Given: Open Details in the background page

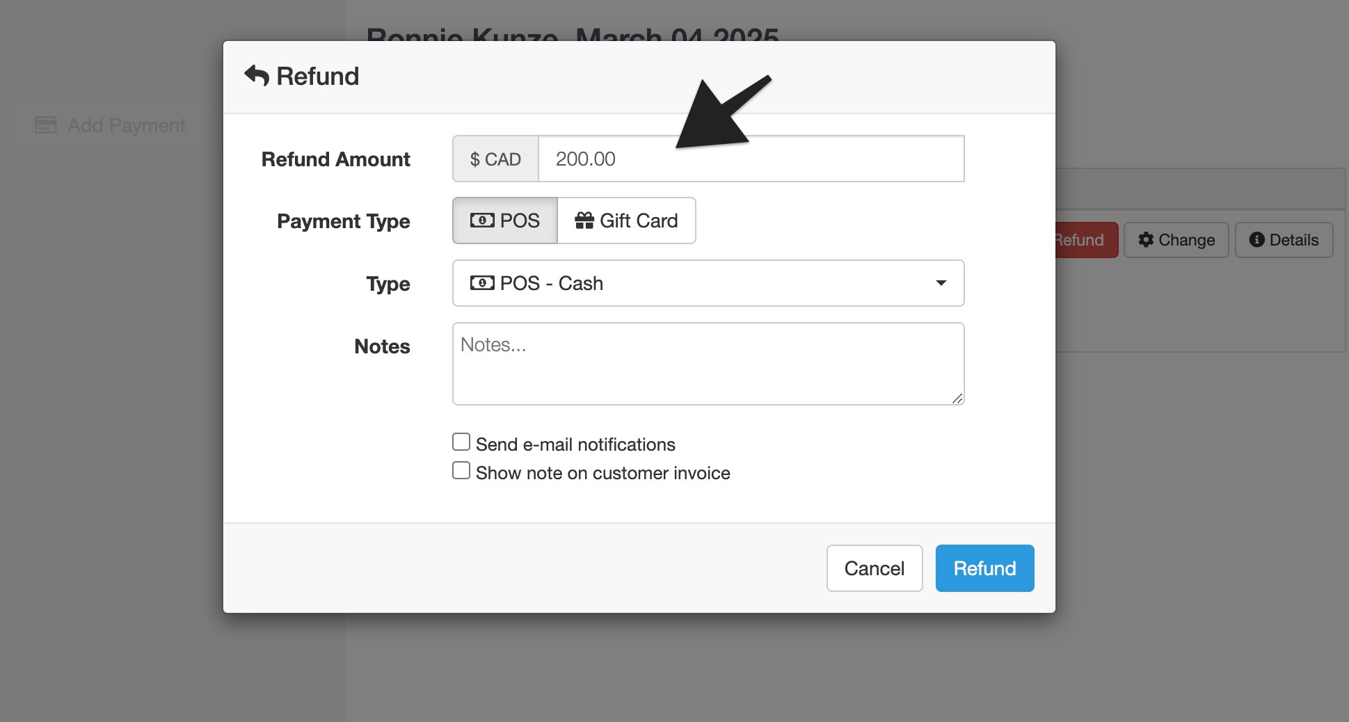Looking at the screenshot, I should [1284, 240].
